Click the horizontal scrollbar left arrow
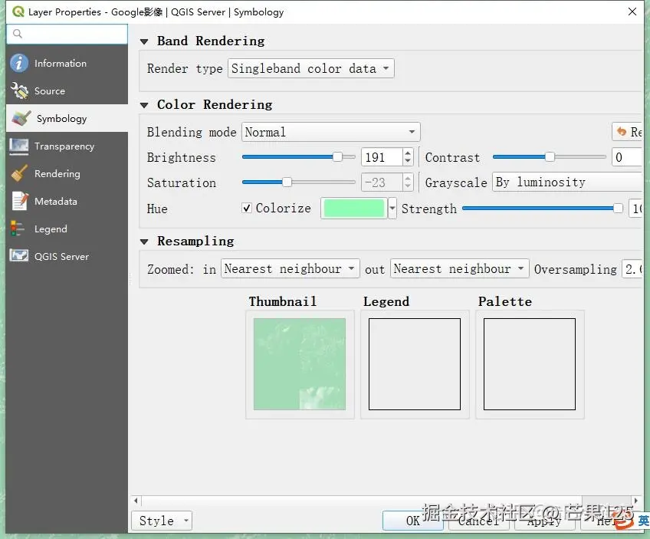 136,501
